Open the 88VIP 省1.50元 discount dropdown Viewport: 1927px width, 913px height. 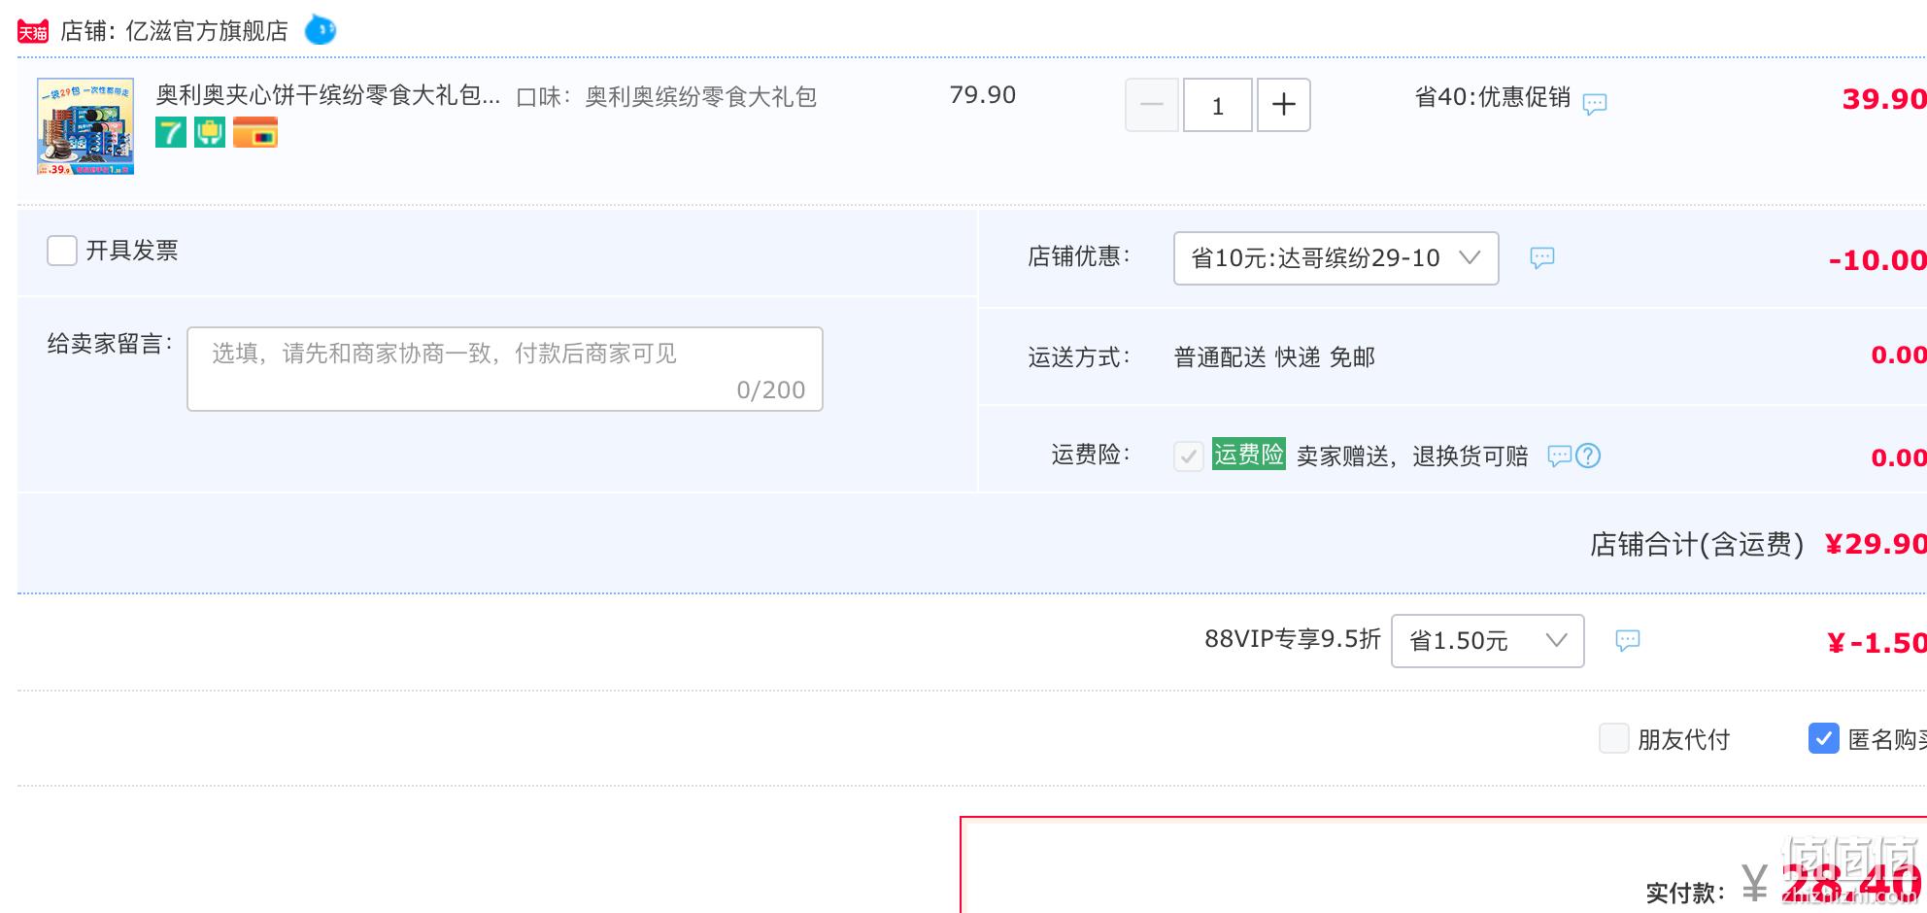(x=1488, y=641)
